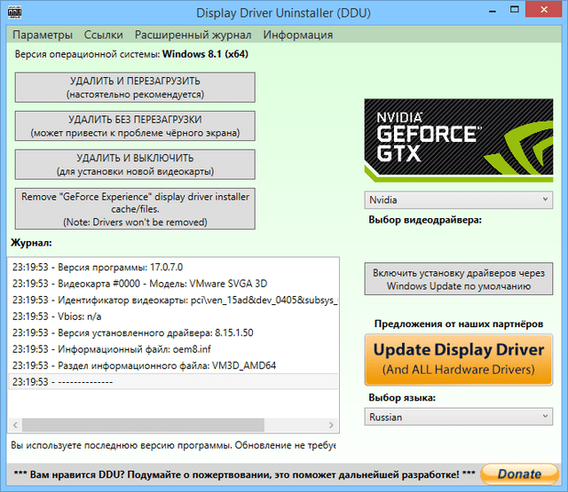568x492 pixels.
Task: Open the Расширенный журнал menu
Action: [x=193, y=35]
